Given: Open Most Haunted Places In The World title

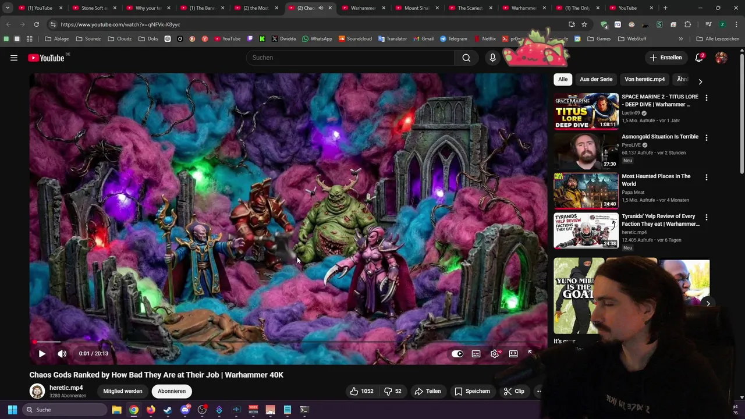Looking at the screenshot, I should (656, 180).
